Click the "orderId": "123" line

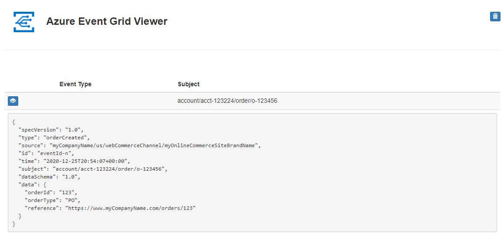pyautogui.click(x=51, y=192)
